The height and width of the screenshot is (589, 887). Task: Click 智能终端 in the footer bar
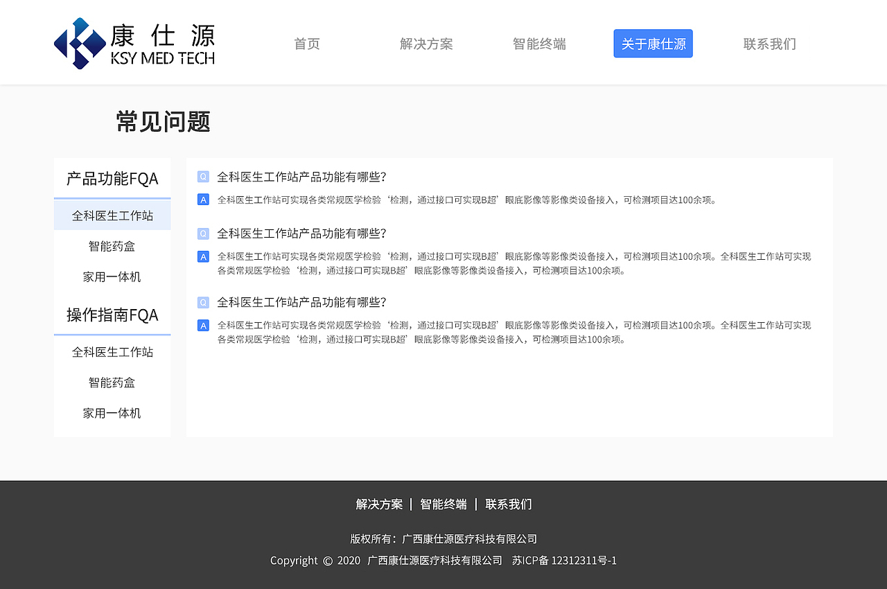pyautogui.click(x=443, y=504)
